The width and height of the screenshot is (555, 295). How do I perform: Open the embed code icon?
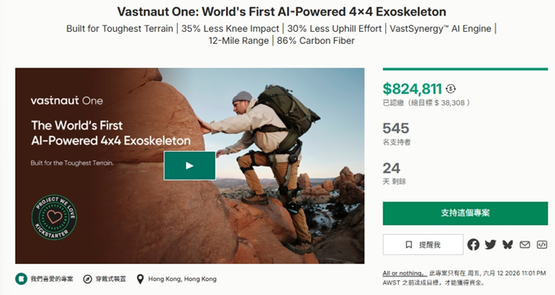click(542, 245)
